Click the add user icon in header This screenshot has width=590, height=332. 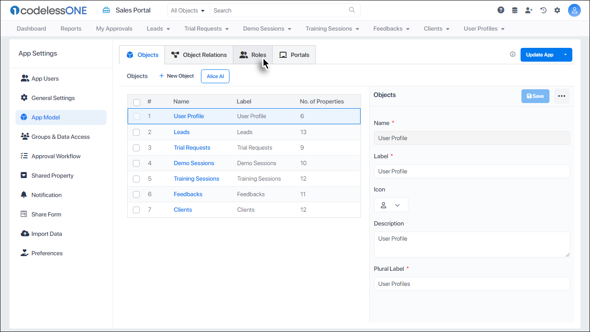[529, 10]
